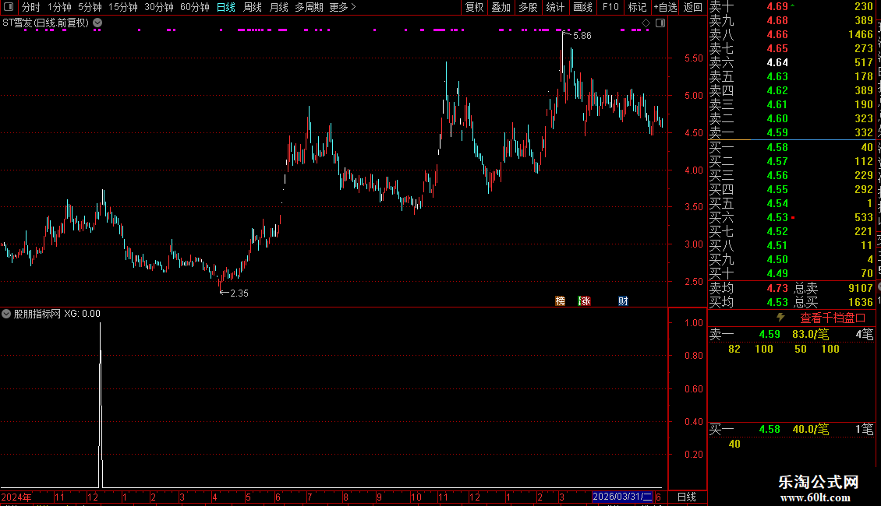Click the 买均 4.53 average value
Screen dimensions: 881x506
[777, 302]
